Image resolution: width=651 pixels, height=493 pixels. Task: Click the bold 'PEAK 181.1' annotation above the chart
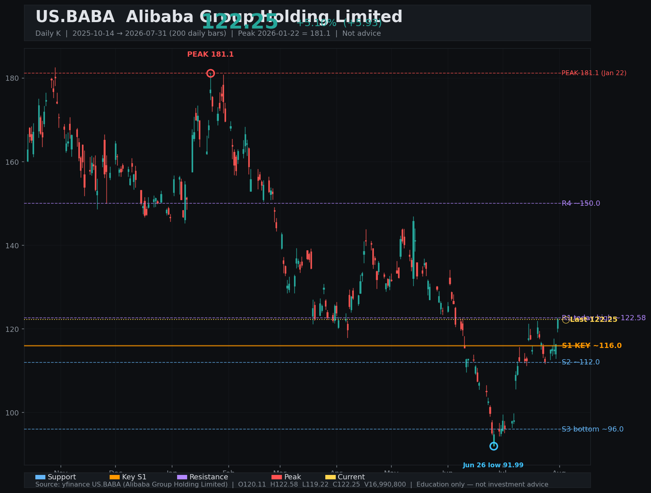pos(210,54)
